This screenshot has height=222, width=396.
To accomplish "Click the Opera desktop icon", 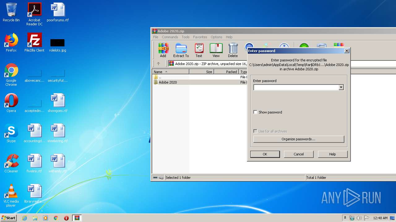I will (x=11, y=103).
